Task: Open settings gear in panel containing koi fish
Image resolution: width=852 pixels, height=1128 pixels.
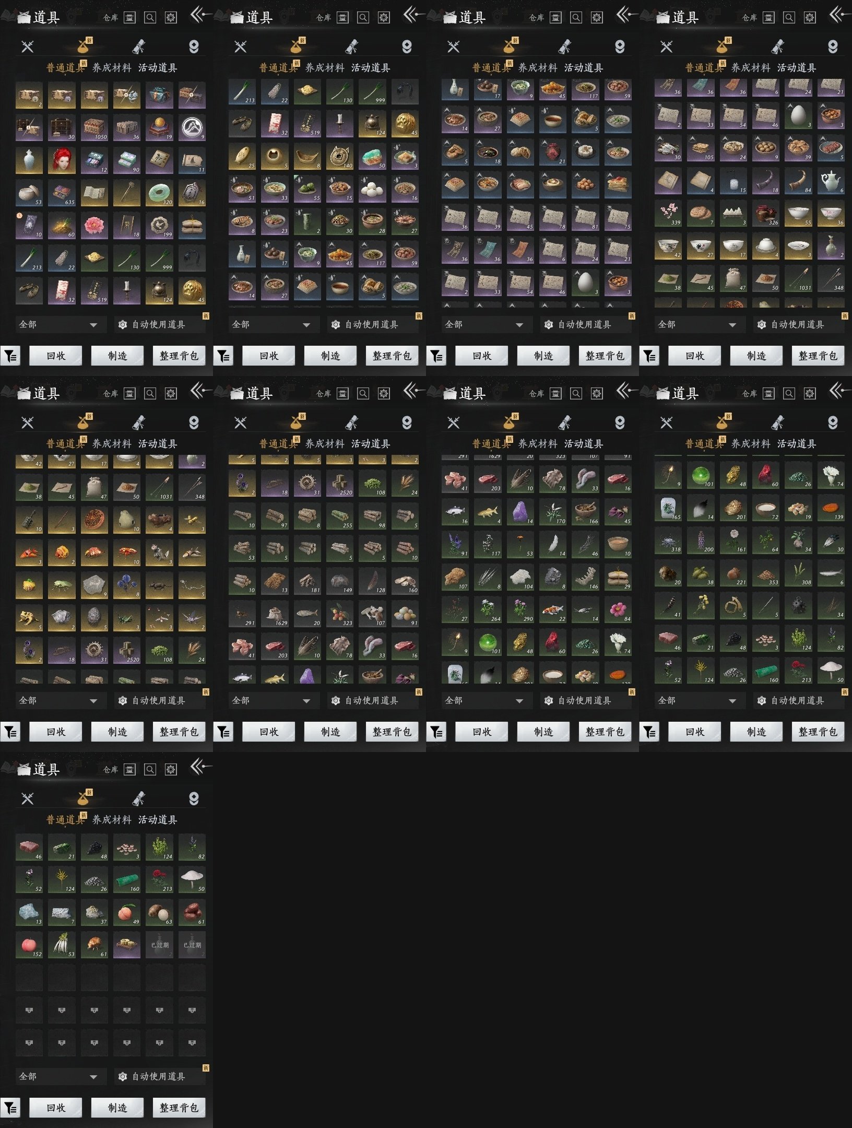Action: 597,393
